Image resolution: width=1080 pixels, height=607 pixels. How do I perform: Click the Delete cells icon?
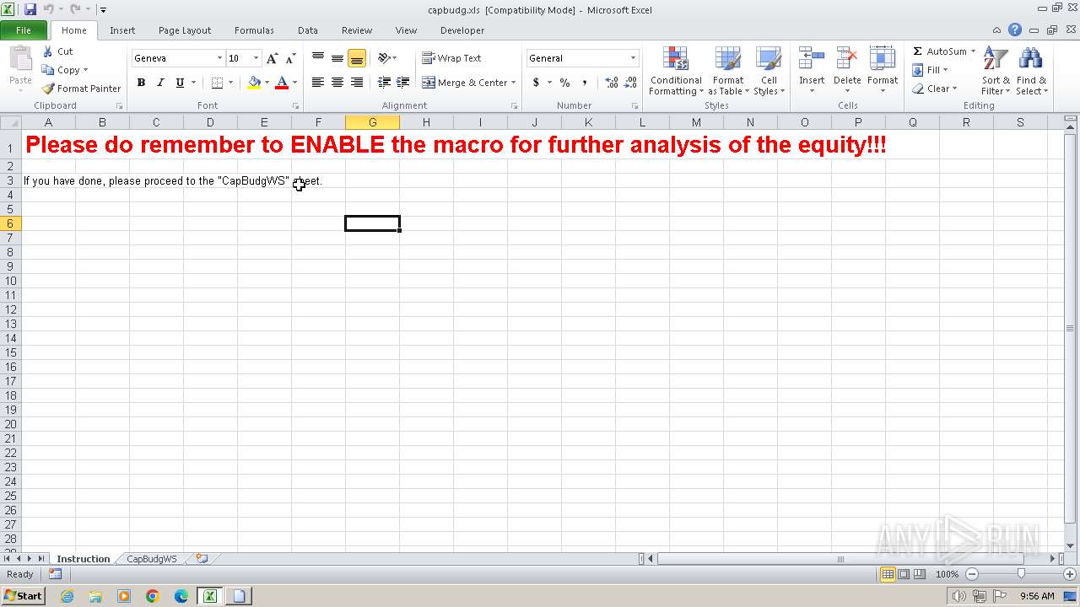tap(847, 59)
